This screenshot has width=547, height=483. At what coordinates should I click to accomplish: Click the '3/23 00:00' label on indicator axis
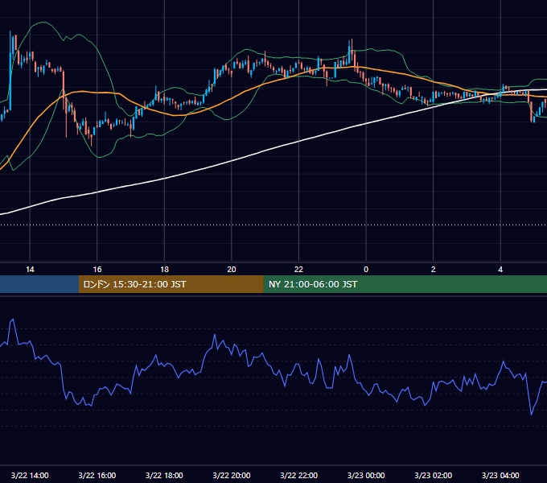366,475
